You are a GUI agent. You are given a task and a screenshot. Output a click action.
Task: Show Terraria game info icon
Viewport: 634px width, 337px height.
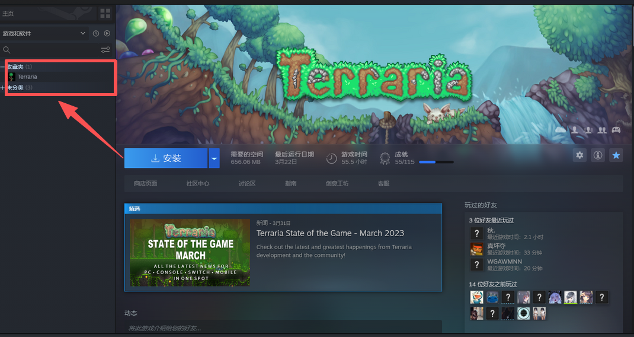(598, 155)
